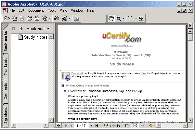This screenshot has width=195, height=130.
Task: Expand the search options dropdown arrow
Action: 70,18
